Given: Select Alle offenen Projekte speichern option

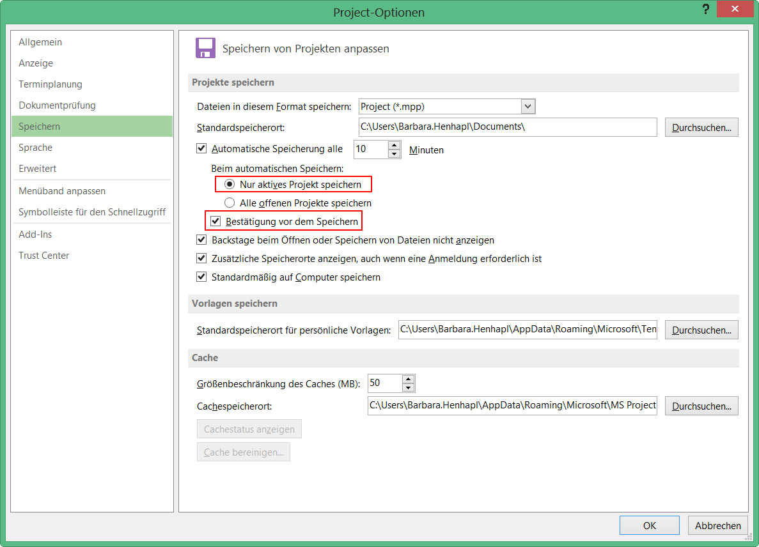Looking at the screenshot, I should click(230, 203).
